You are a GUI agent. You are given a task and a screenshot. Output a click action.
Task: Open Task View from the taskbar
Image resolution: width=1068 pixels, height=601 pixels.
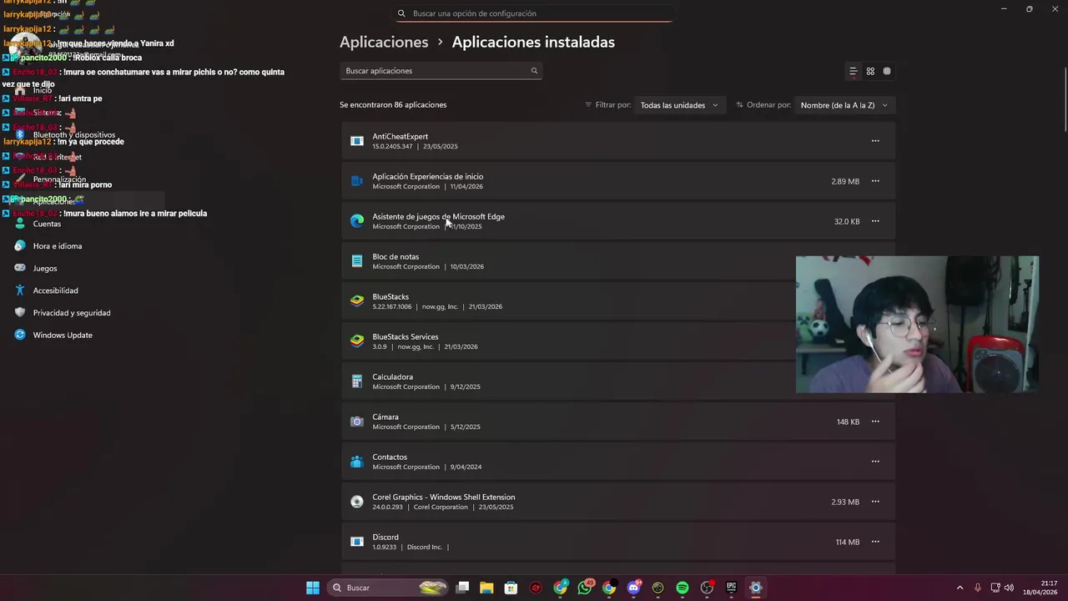pyautogui.click(x=463, y=588)
